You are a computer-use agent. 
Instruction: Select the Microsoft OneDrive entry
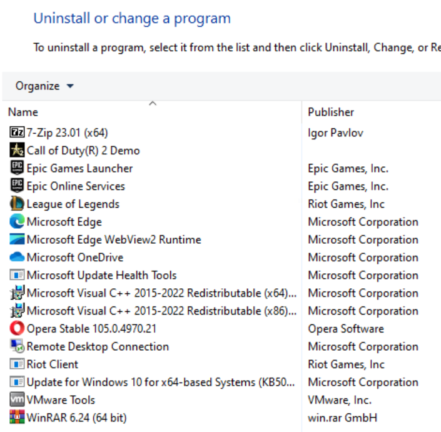pos(75,257)
